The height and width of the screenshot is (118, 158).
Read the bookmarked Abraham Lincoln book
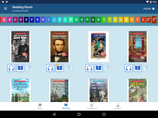[60, 68]
